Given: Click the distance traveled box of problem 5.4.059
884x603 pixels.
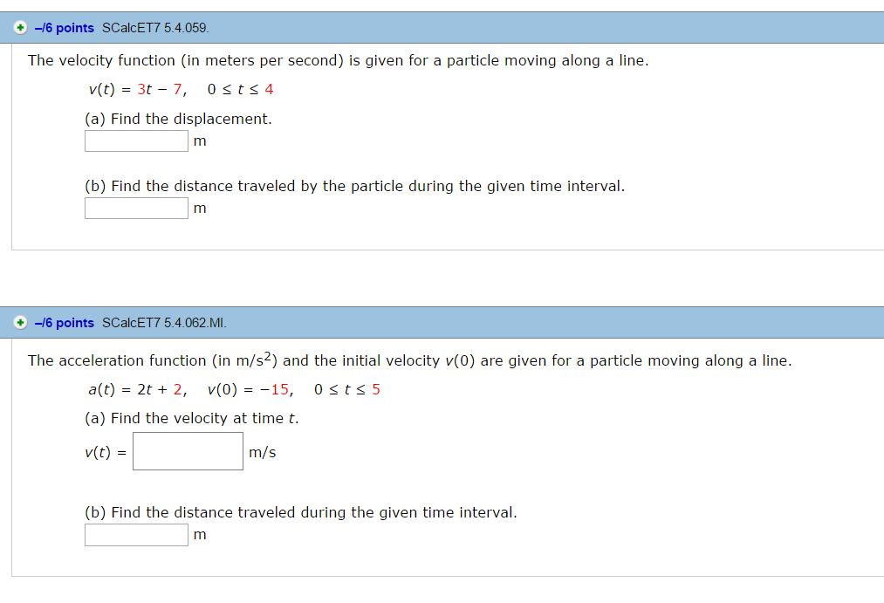Looking at the screenshot, I should [x=136, y=207].
